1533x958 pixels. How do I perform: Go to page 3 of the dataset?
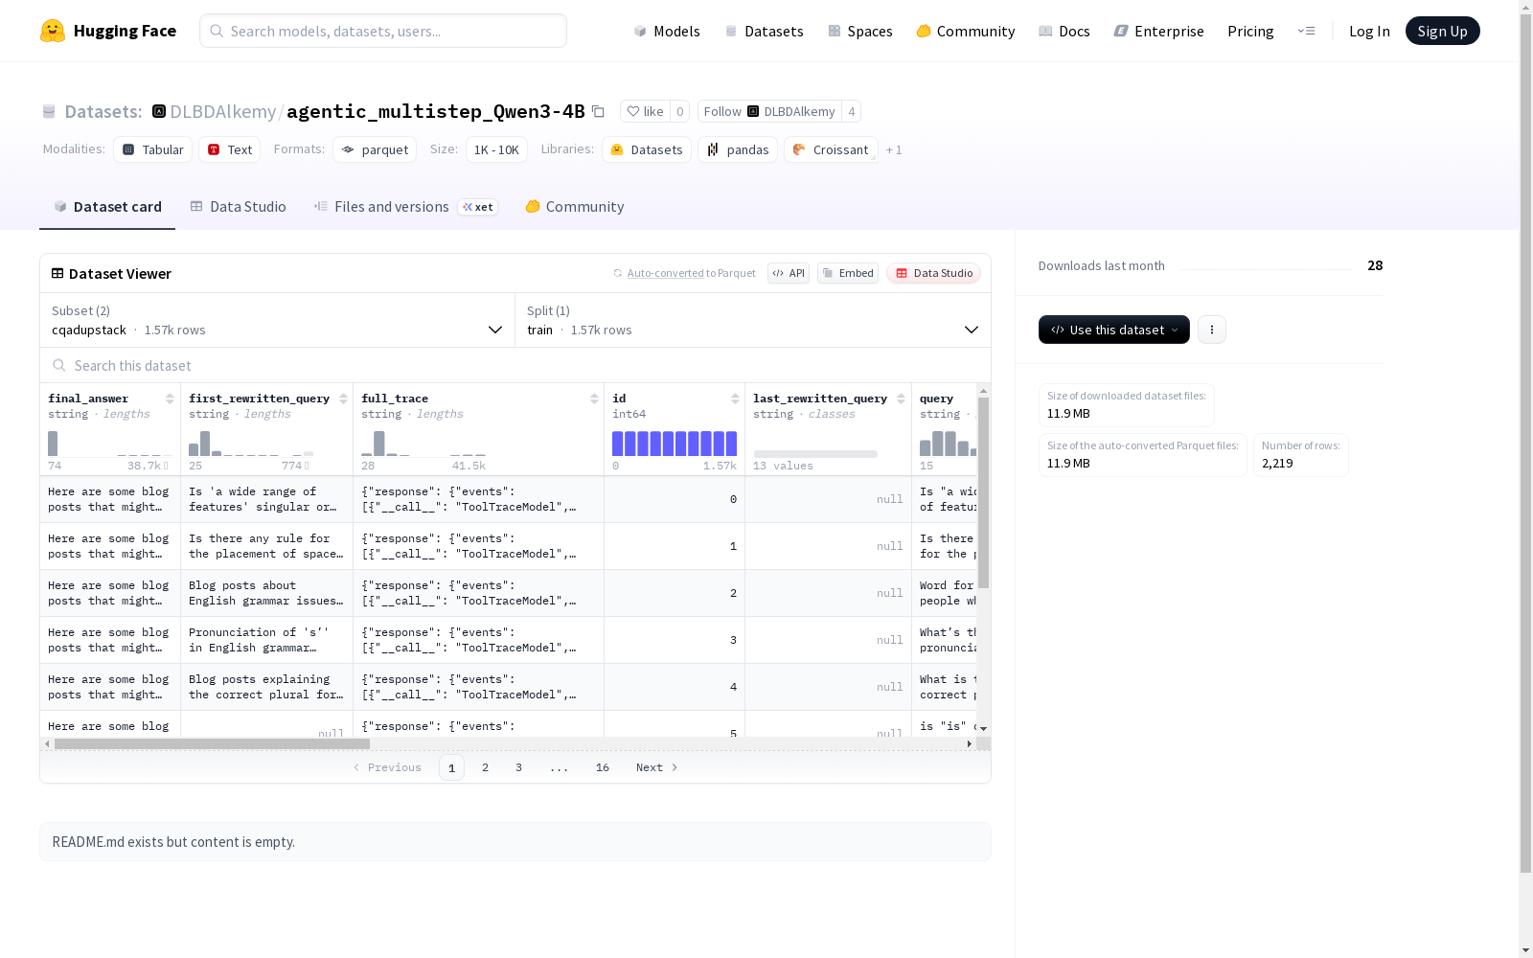519,767
